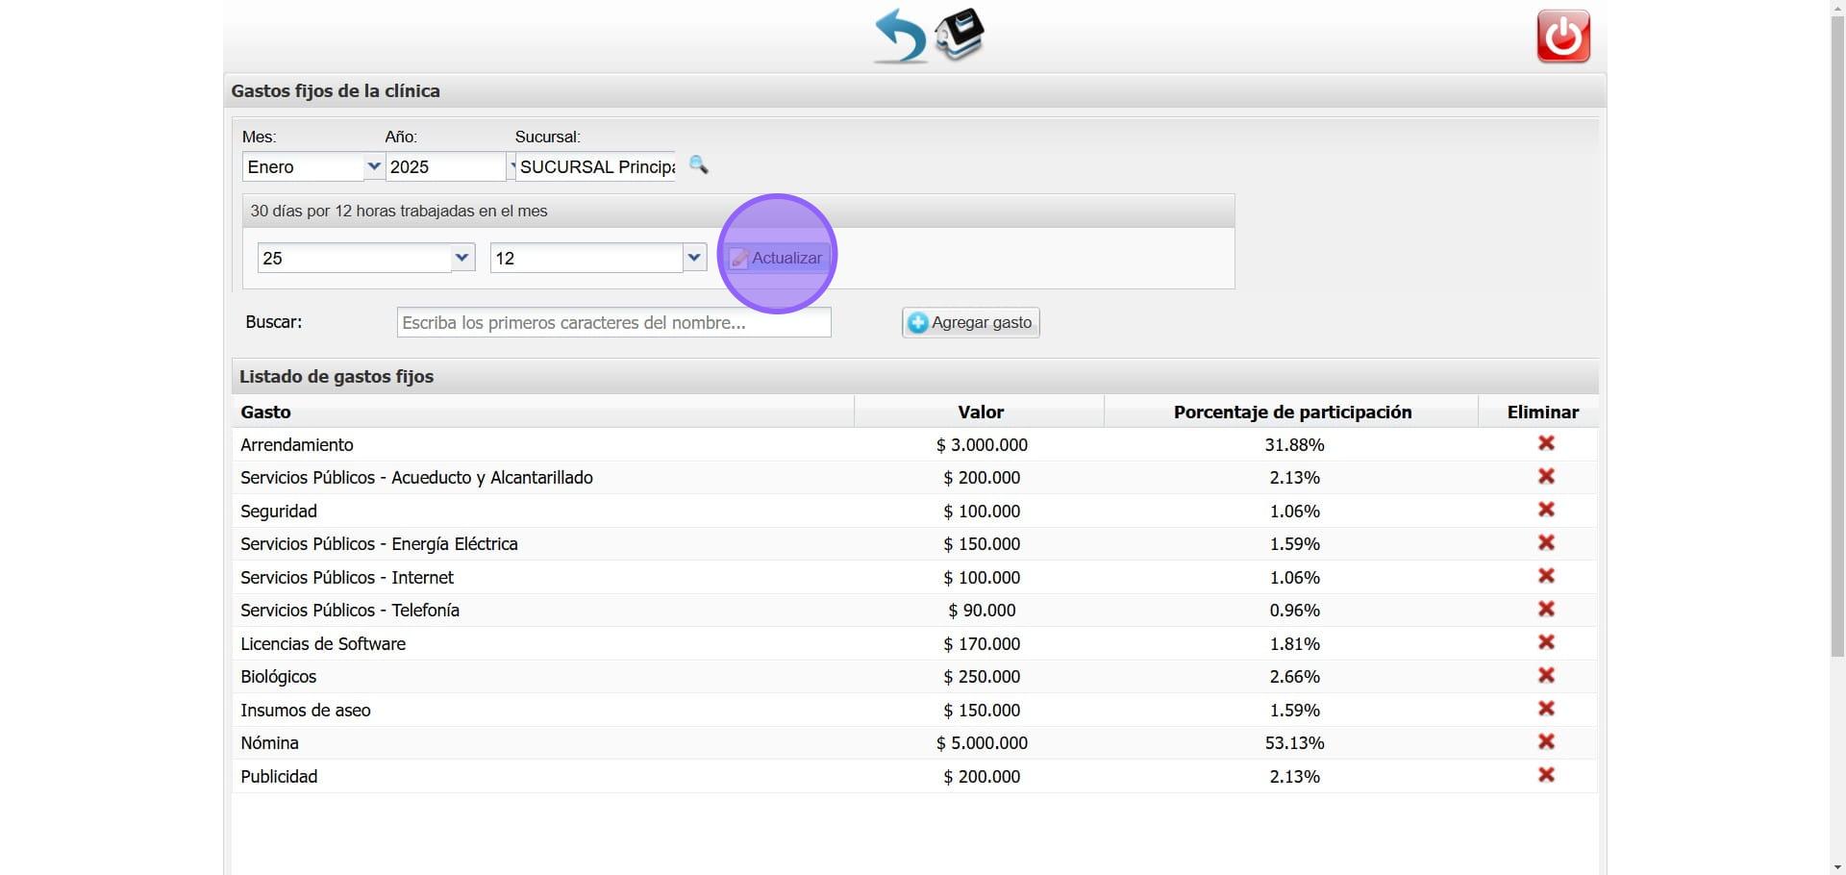Delete the Publicidad expense entry

pos(1545,775)
